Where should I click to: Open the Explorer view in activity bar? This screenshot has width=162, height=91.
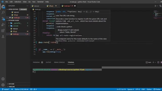[x=3, y=7]
